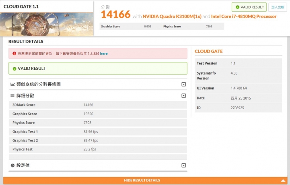Click the Test Version row
The image size is (290, 185).
click(239, 63)
